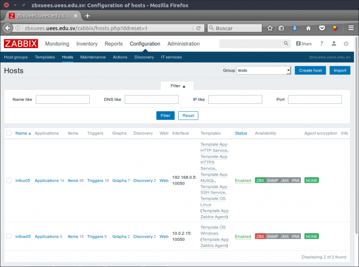Open Actions submenu

[120, 57]
